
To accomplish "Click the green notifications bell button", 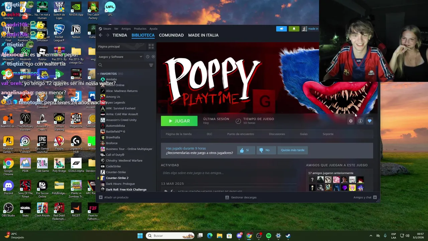I will (x=294, y=29).
